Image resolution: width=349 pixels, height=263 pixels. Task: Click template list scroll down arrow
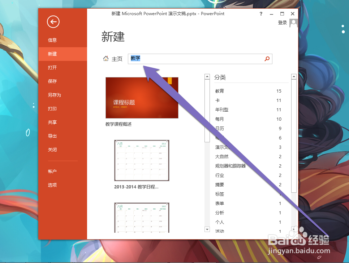[207, 229]
